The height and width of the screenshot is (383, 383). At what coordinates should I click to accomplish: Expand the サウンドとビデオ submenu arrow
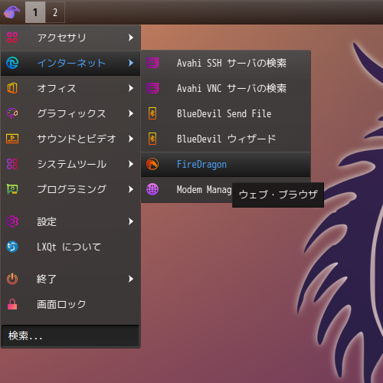(x=131, y=139)
